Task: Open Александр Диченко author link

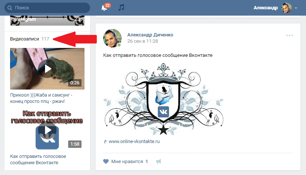Action: [x=150, y=35]
